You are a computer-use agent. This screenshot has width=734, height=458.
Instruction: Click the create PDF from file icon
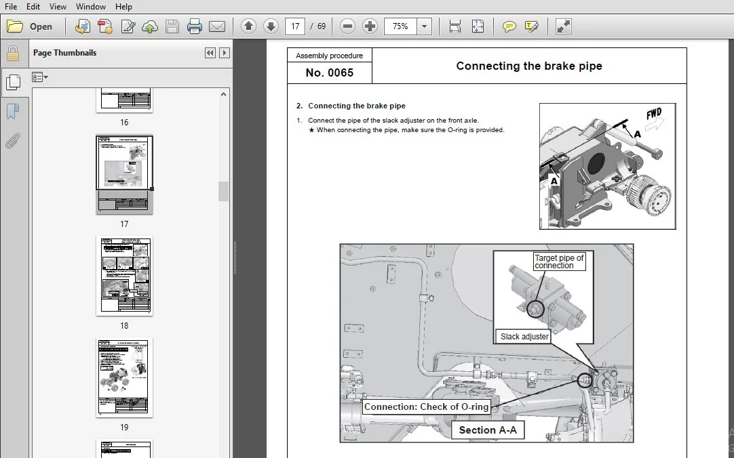tap(83, 26)
